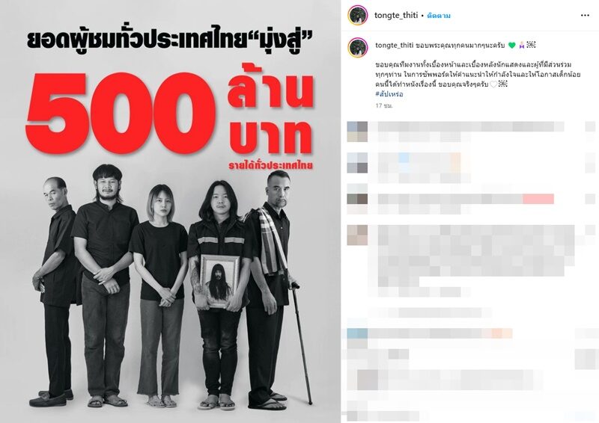Open tongte_thiti username in the header
This screenshot has width=599, height=423.
[x=396, y=15]
